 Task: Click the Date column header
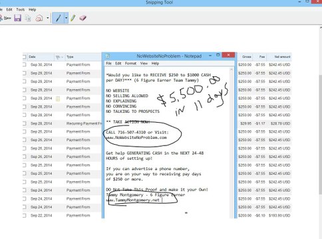point(32,57)
